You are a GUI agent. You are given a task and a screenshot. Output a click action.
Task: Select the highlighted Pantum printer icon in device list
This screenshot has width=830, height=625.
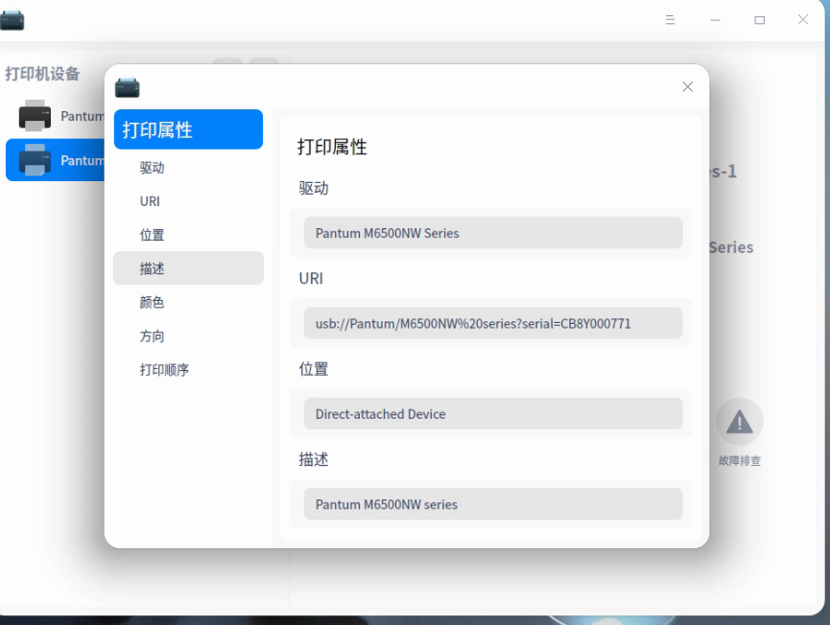tap(35, 160)
